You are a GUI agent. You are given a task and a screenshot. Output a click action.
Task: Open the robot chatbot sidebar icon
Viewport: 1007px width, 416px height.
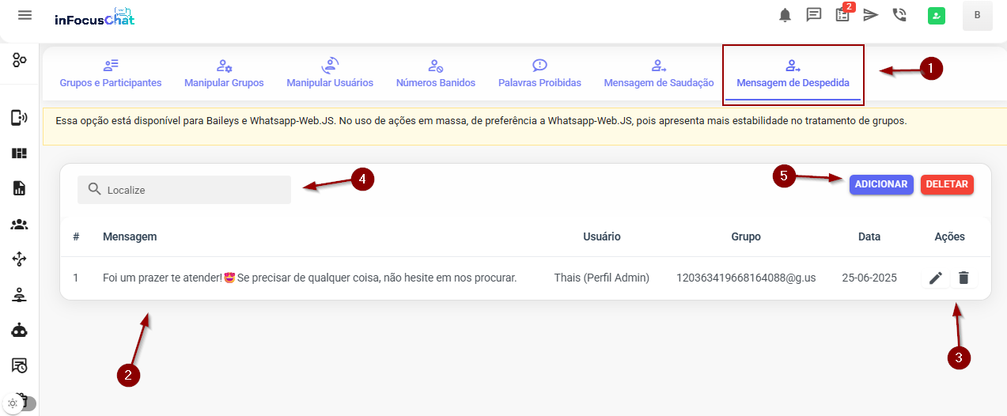click(19, 331)
